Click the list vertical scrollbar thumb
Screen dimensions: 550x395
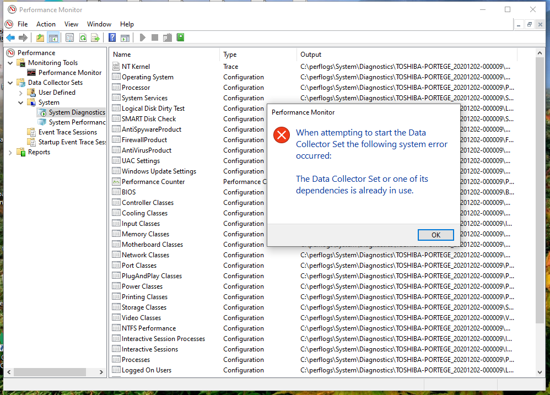coord(540,190)
